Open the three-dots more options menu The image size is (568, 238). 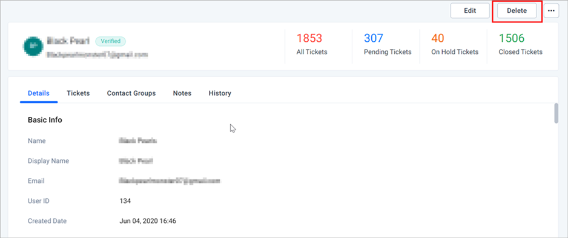551,11
